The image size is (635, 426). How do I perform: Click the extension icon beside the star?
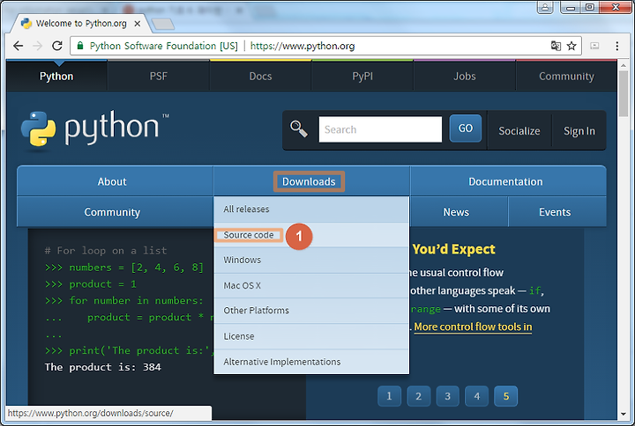click(x=594, y=46)
